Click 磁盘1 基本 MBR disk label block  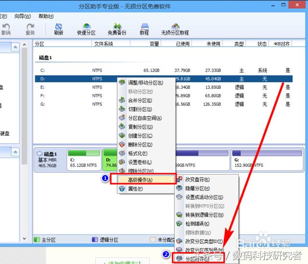tap(50, 160)
